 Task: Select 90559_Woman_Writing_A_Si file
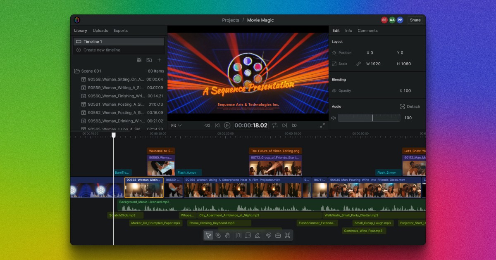coord(122,87)
